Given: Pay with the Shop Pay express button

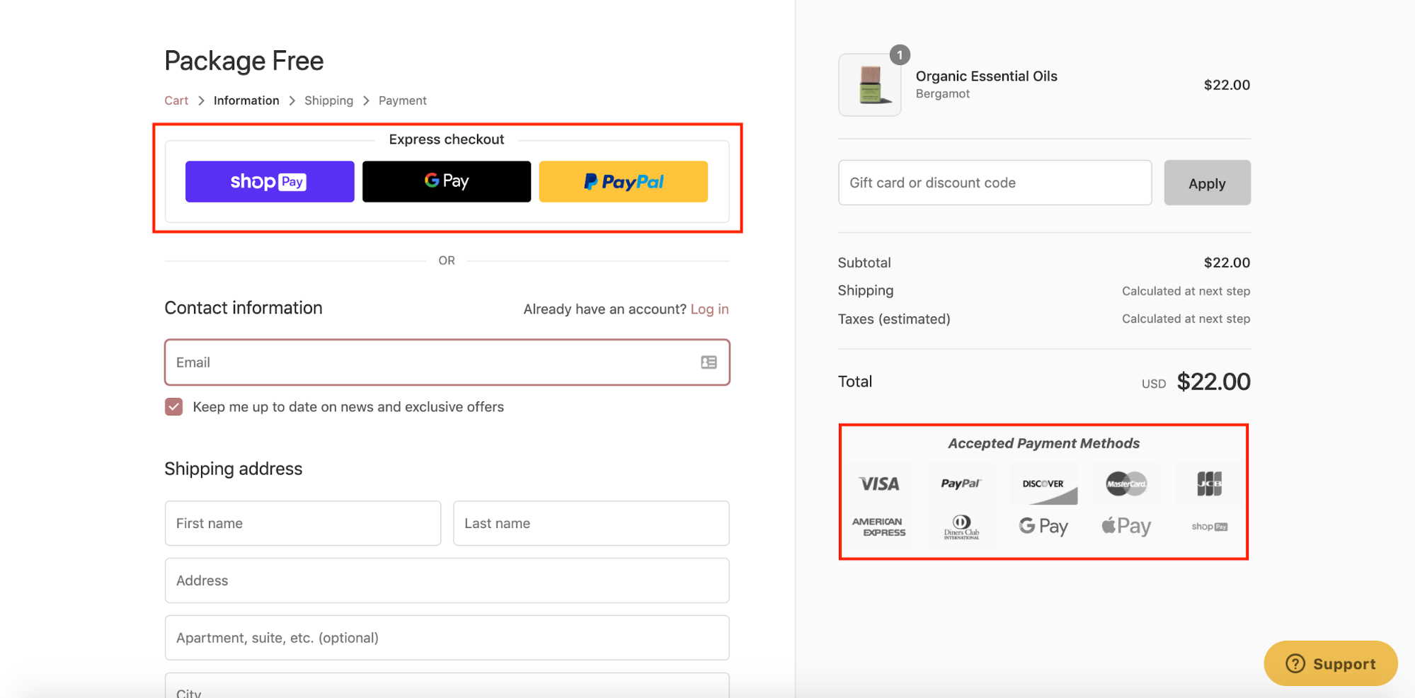Looking at the screenshot, I should pos(269,181).
